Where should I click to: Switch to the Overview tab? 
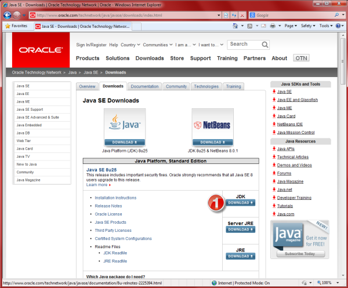click(87, 86)
